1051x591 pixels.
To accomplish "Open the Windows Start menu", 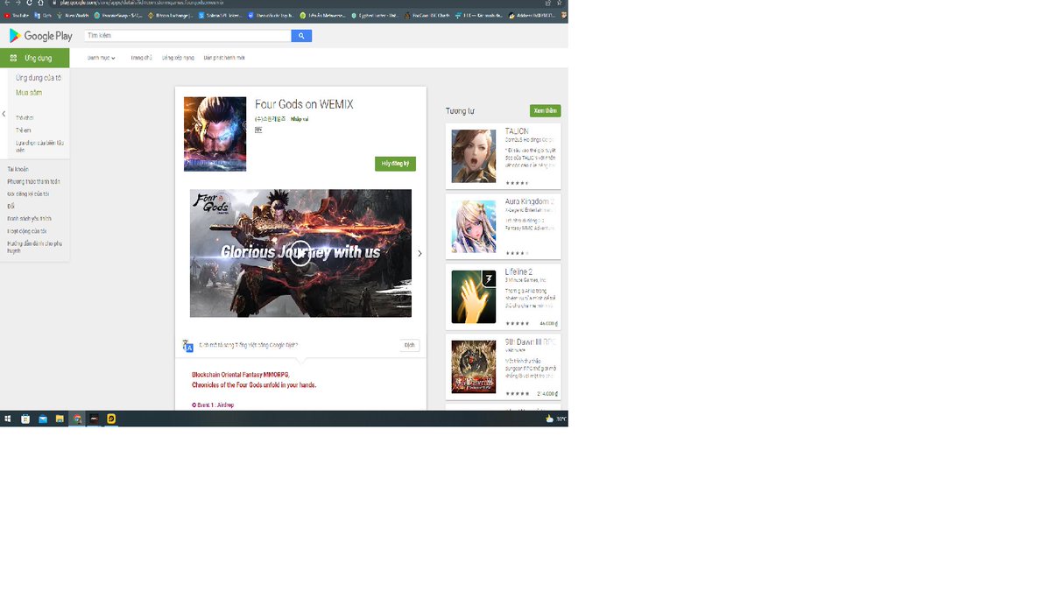I will tap(7, 419).
